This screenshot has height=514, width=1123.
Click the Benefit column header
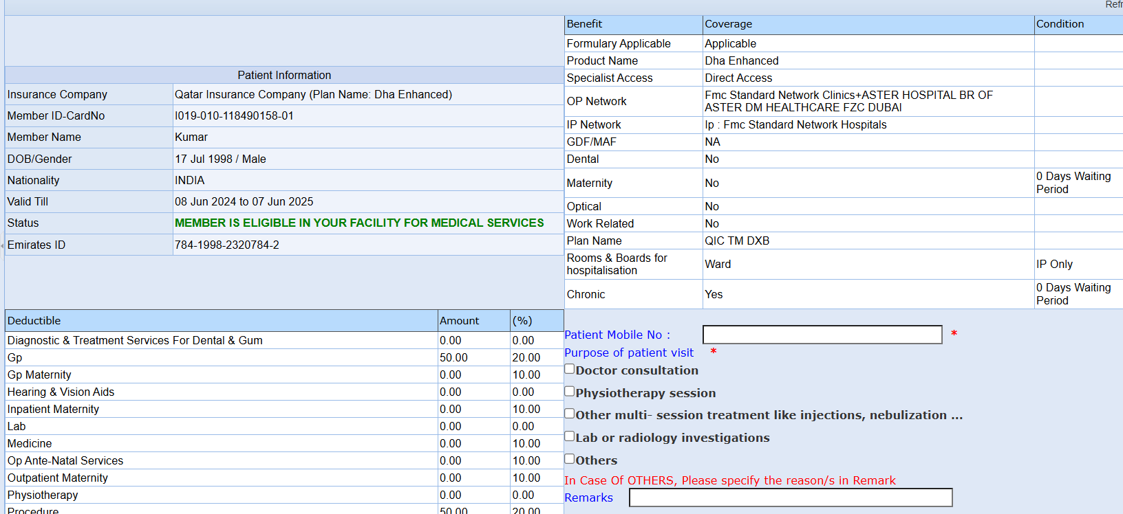[584, 24]
